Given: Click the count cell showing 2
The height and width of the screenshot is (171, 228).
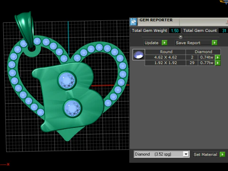Looking at the screenshot, I should click(192, 57).
